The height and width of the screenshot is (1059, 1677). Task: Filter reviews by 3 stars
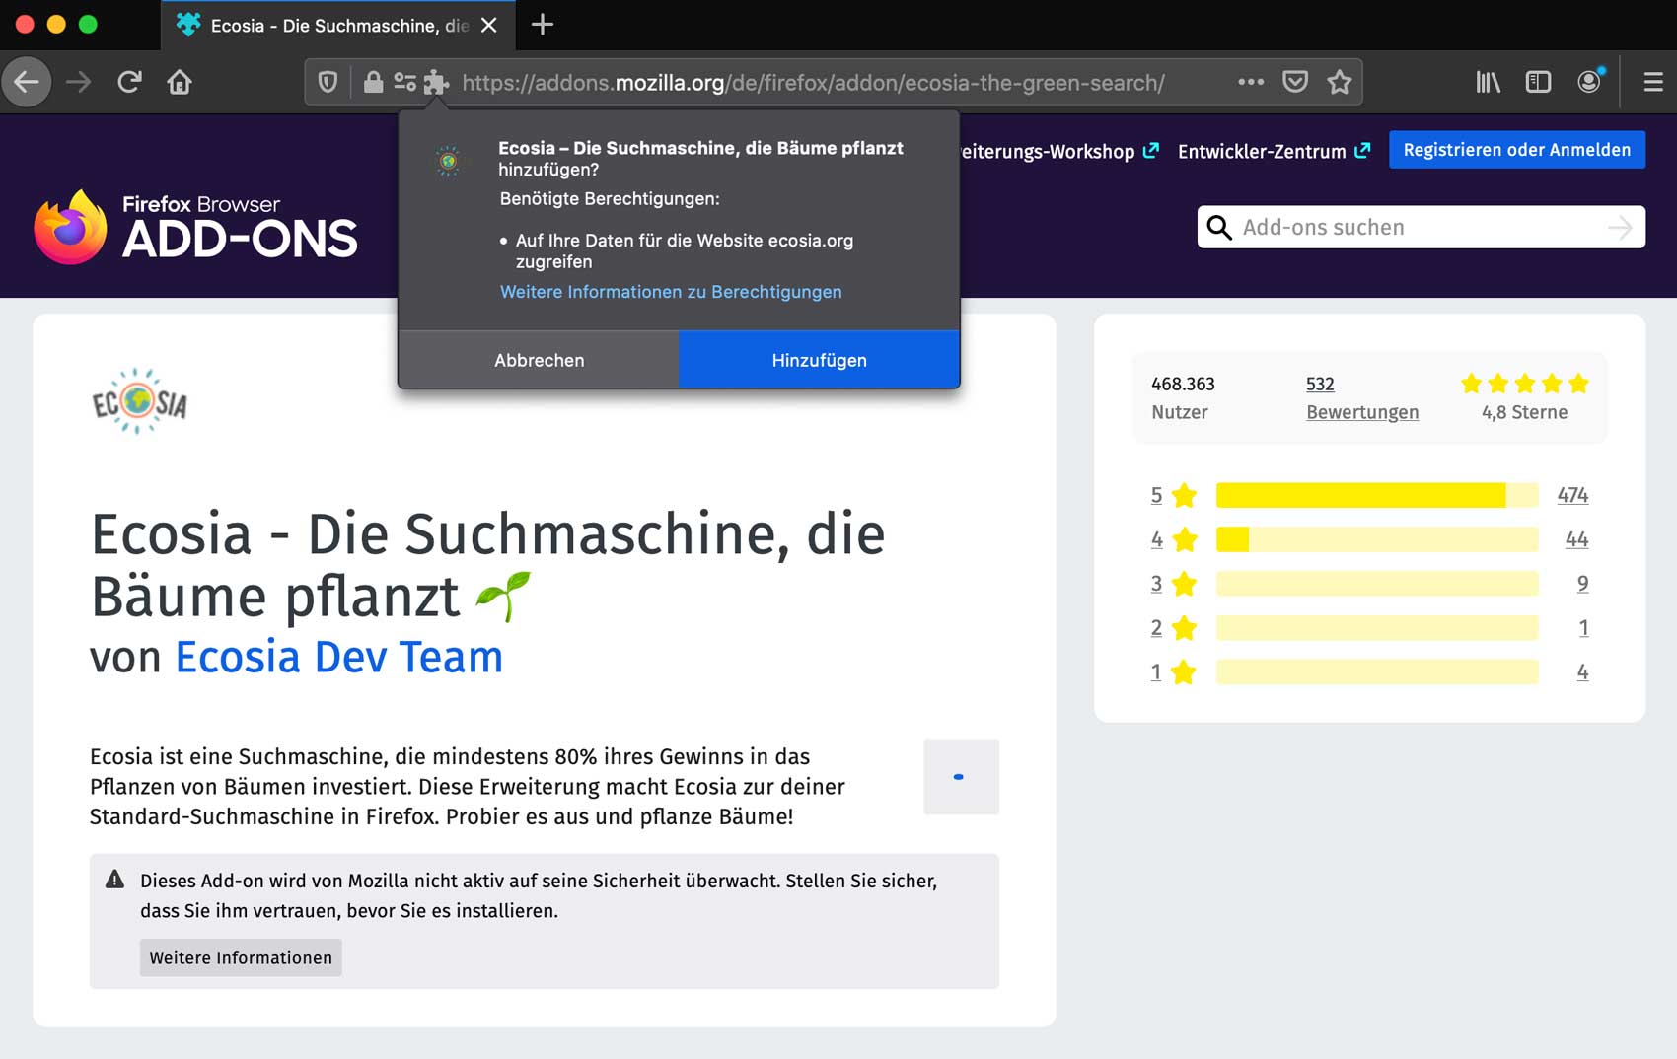tap(1173, 584)
